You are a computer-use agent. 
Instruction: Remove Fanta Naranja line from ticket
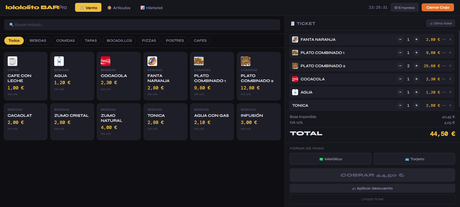pyautogui.click(x=450, y=40)
